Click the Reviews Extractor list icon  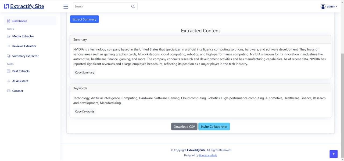(x=8, y=46)
